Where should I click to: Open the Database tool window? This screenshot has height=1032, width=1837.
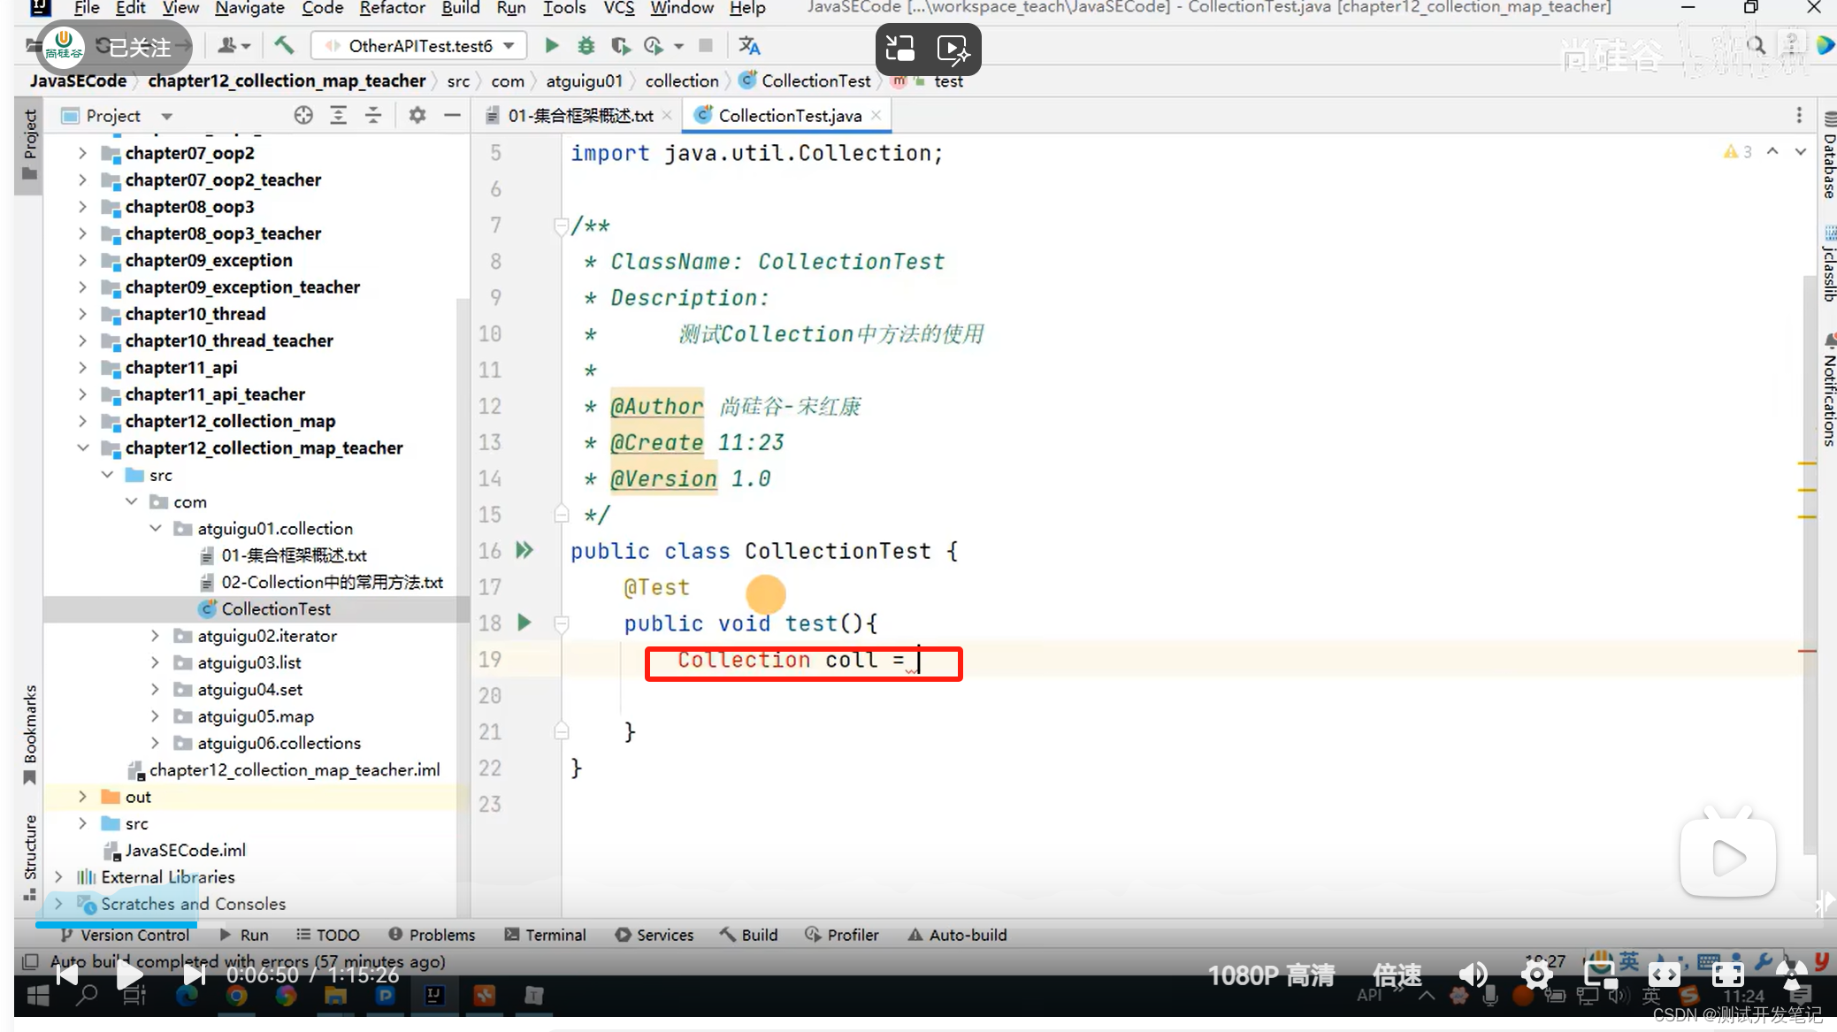tap(1828, 156)
